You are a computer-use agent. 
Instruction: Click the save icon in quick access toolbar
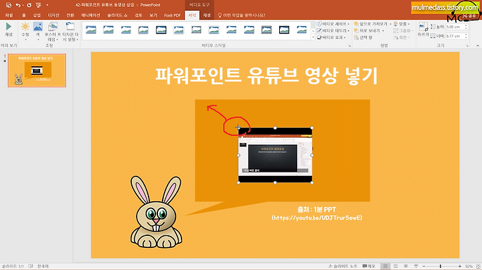point(9,5)
